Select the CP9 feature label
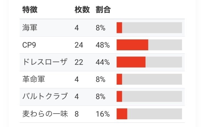Image resolution: width=206 pixels, height=127 pixels. (29, 45)
